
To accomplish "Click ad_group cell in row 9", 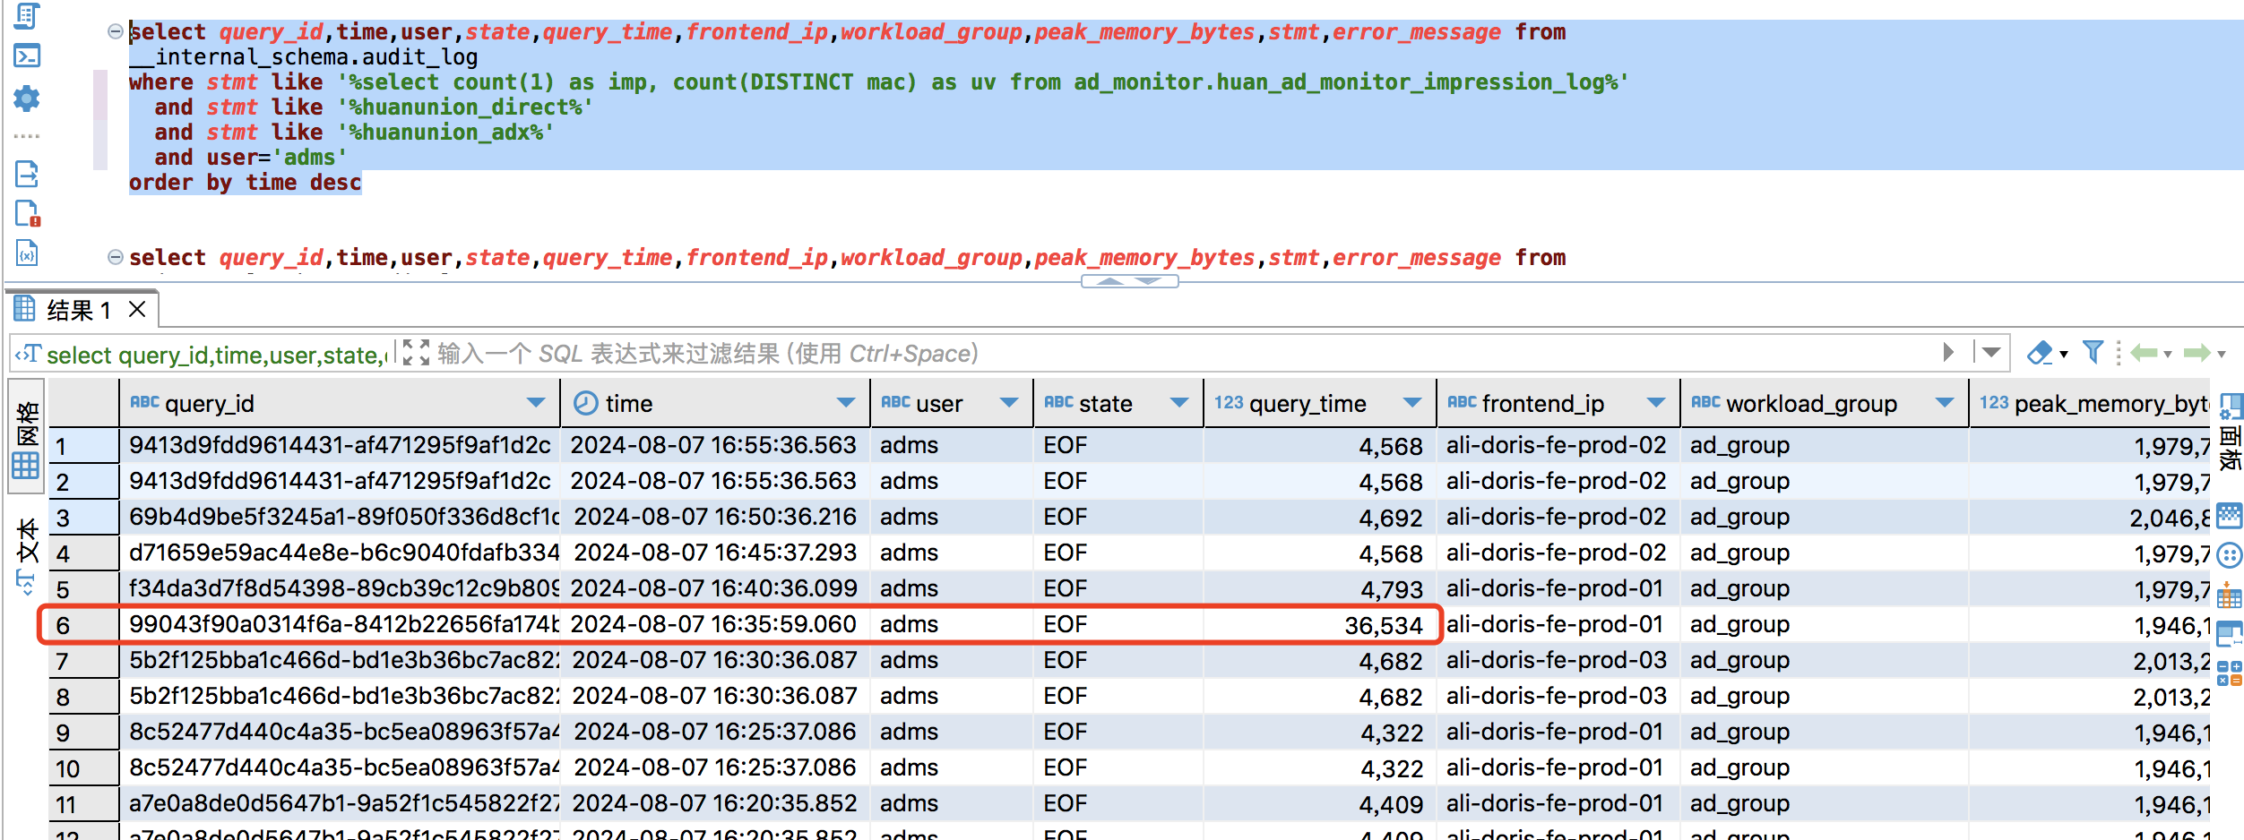I will pos(1825,733).
